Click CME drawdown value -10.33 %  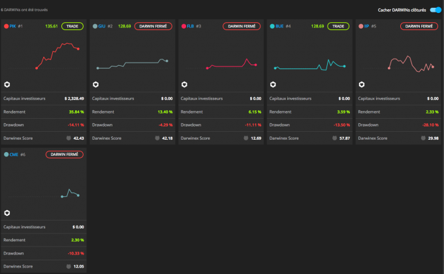76,253
